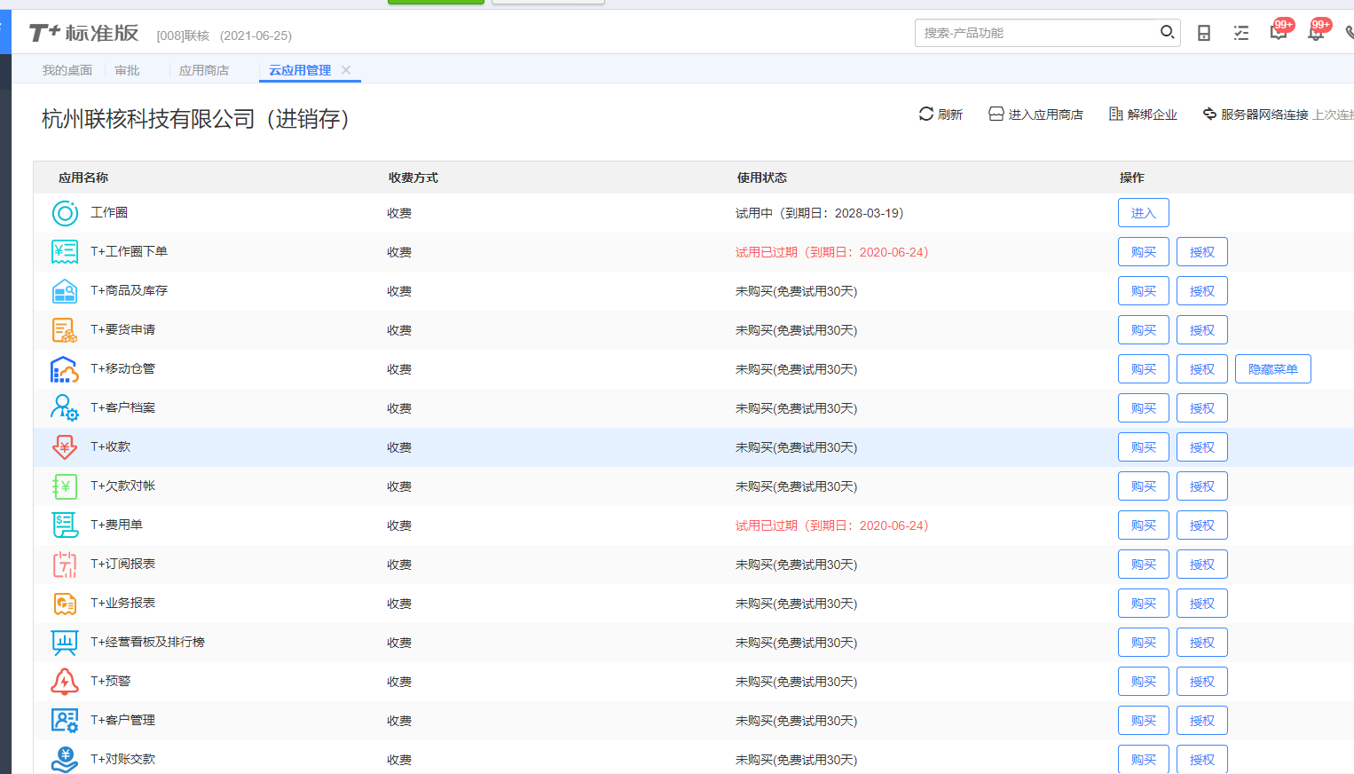Click the [008]联核 account label
Screen dimensions: 1354x774
(183, 36)
